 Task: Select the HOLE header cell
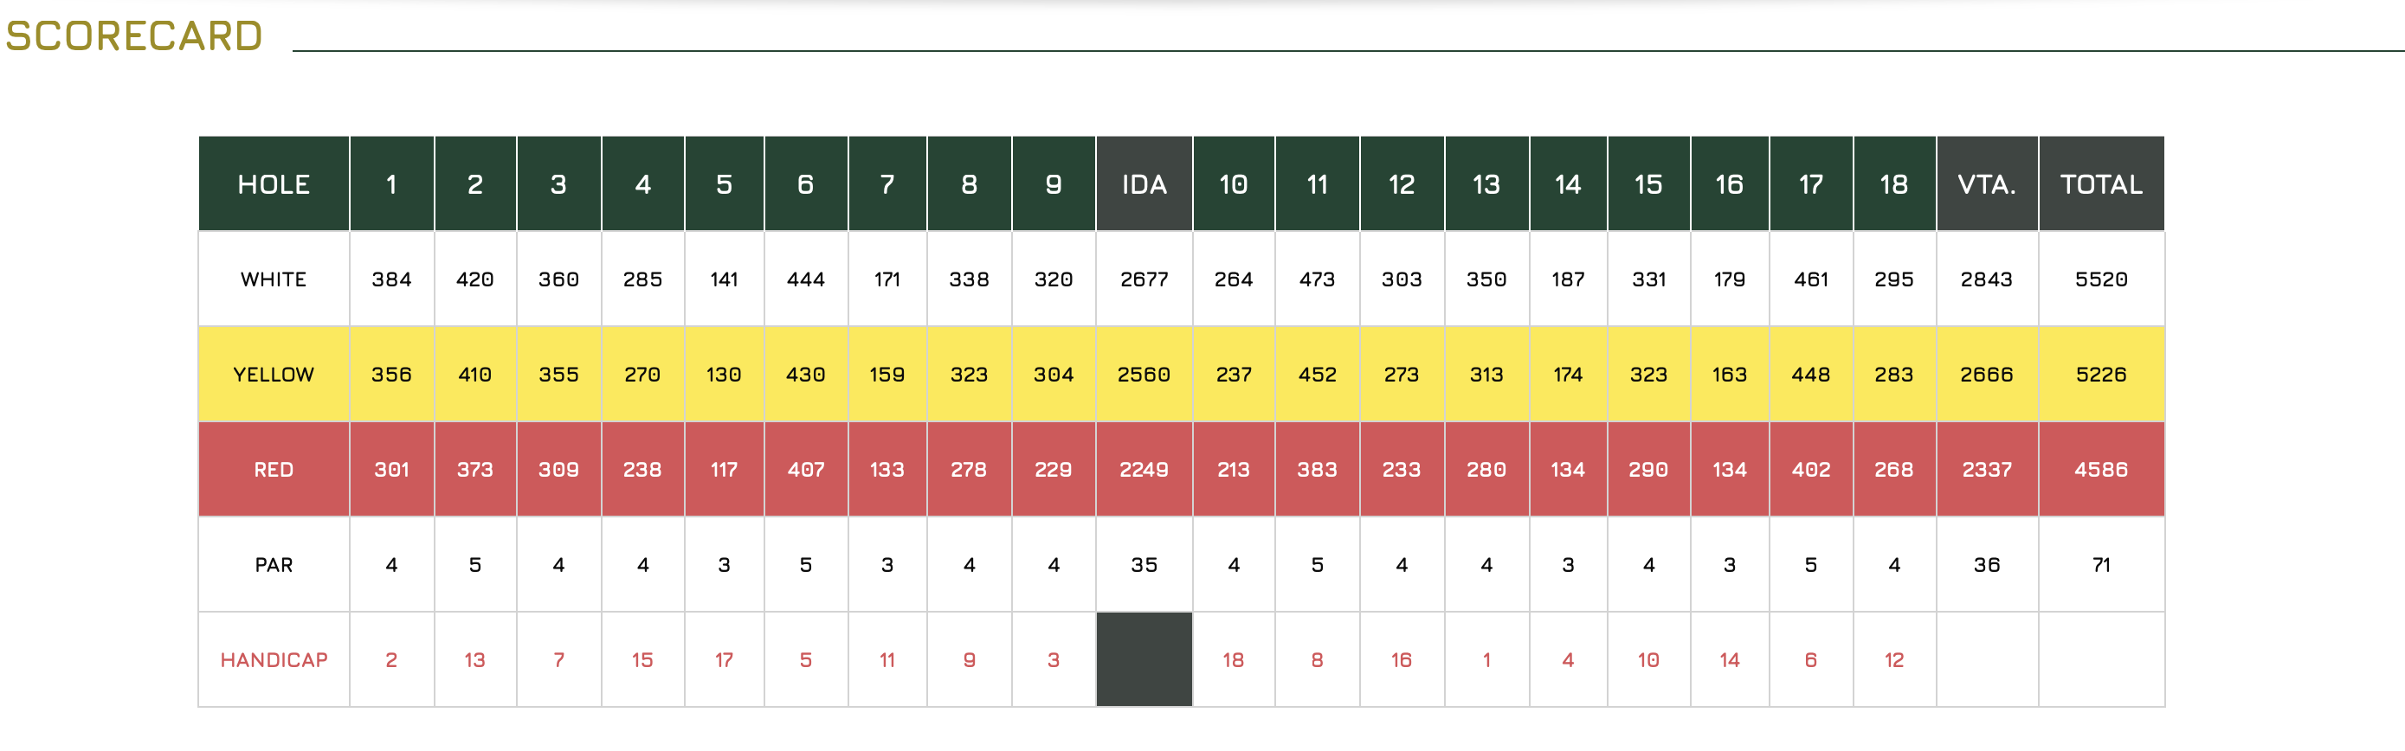pyautogui.click(x=274, y=183)
